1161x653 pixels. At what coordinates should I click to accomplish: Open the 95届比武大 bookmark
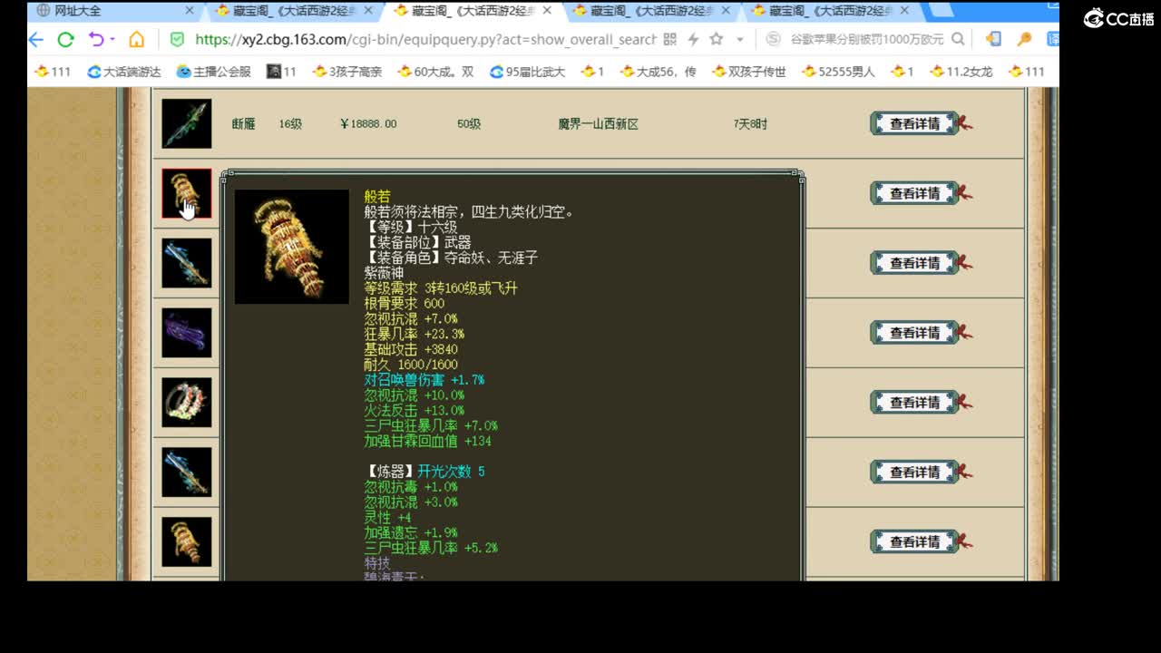click(x=527, y=72)
